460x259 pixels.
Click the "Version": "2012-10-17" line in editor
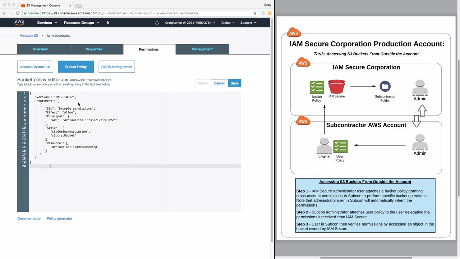tap(55, 97)
